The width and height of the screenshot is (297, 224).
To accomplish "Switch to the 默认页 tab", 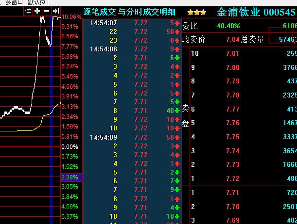I will click(x=37, y=2).
